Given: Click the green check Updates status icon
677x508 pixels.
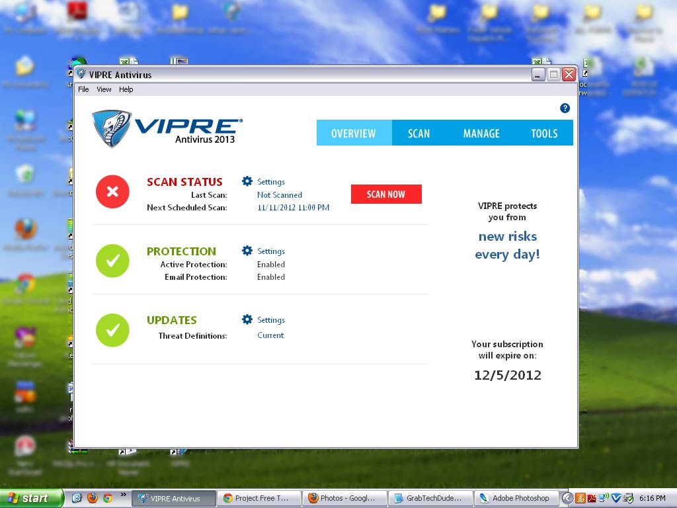Looking at the screenshot, I should (112, 330).
